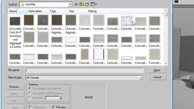Select the Concrete Cast-In-Place Exposed Aggregate Coarse thumbnail
The image size is (194, 109).
click(15, 21)
